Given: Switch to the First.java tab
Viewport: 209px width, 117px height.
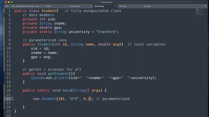Looking at the screenshot, I should click(x=147, y=6).
